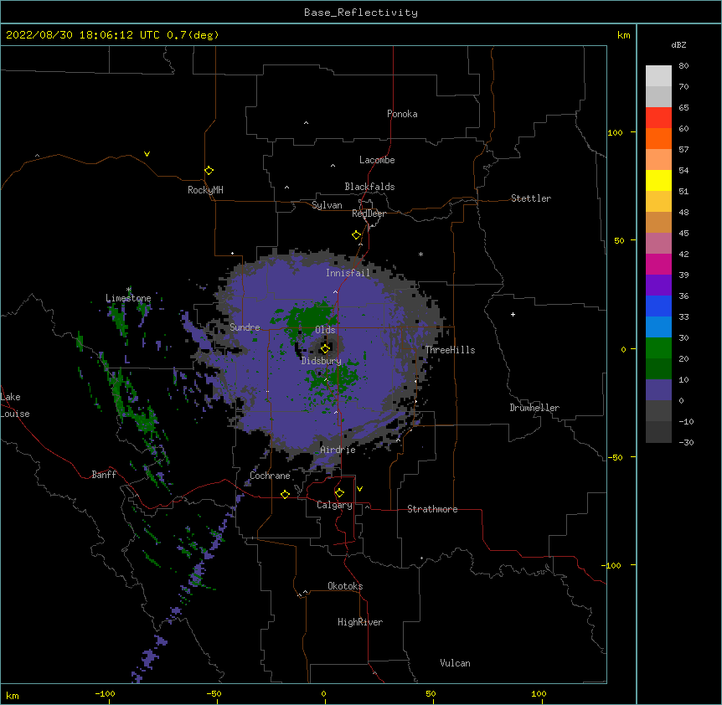722x705 pixels.
Task: Select the white plus marker west of Drumheller region
Action: point(513,314)
